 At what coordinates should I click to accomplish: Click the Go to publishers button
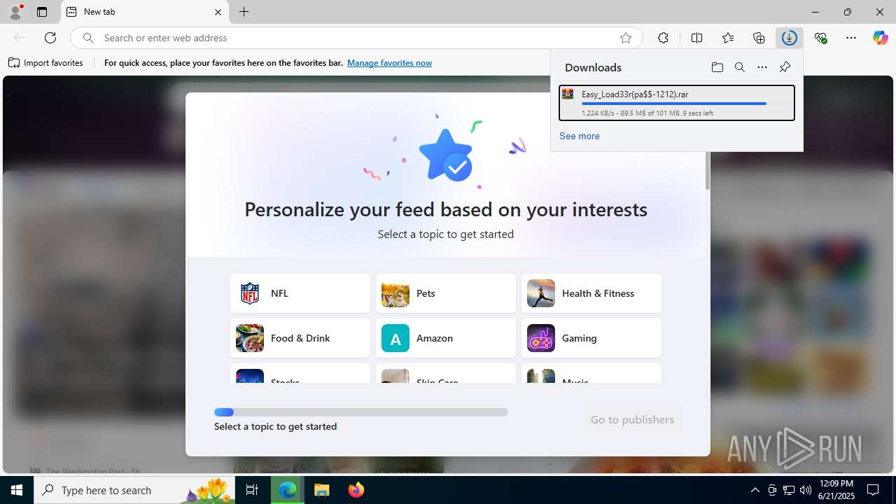632,419
